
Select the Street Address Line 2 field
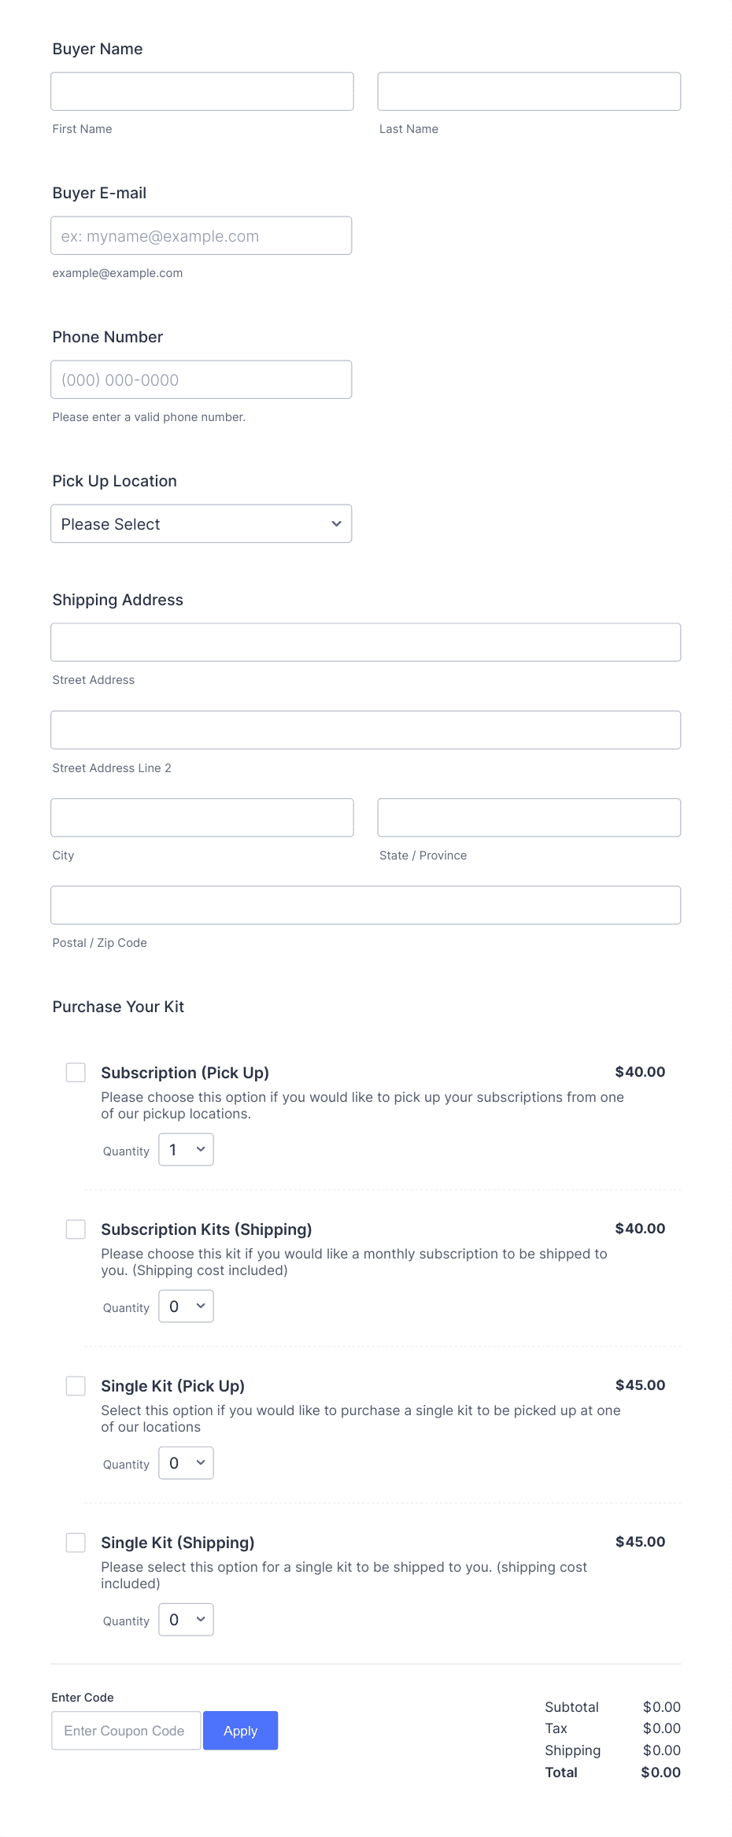click(x=365, y=730)
